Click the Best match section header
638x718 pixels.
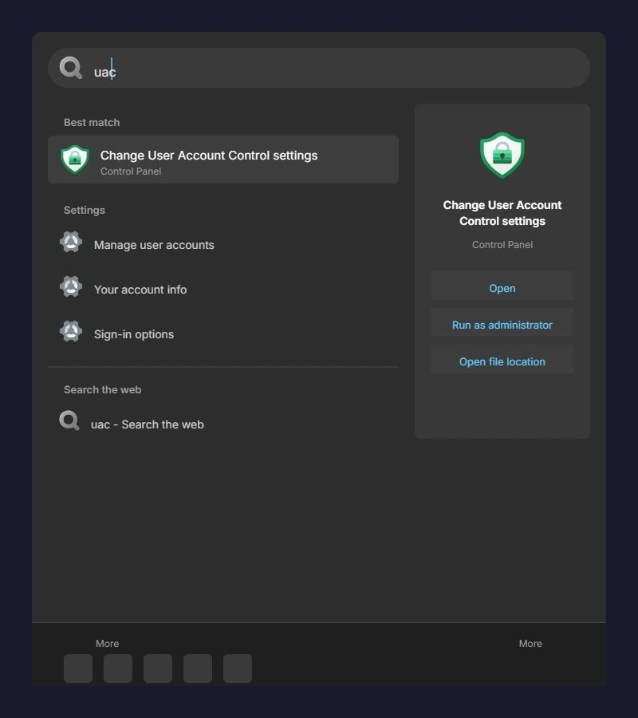click(x=92, y=122)
